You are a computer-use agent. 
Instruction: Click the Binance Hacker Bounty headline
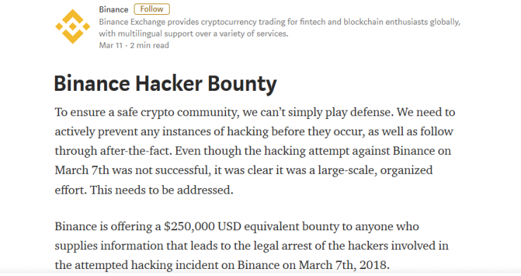coord(165,83)
